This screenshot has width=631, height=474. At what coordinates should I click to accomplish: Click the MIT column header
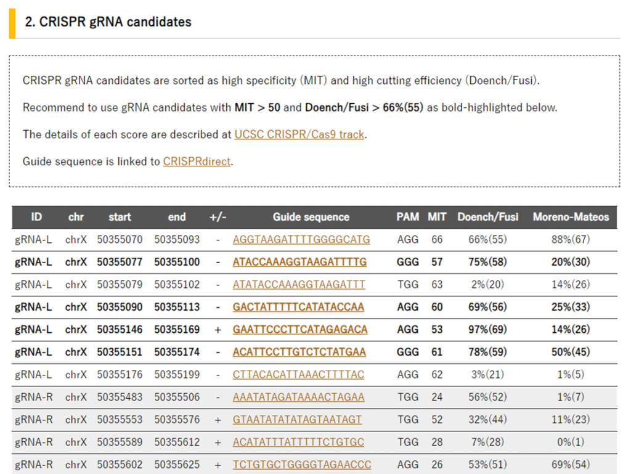[437, 217]
